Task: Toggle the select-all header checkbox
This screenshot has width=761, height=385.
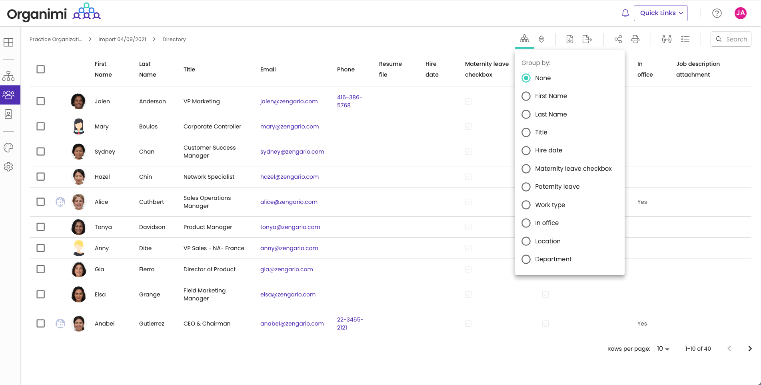Action: pyautogui.click(x=41, y=69)
